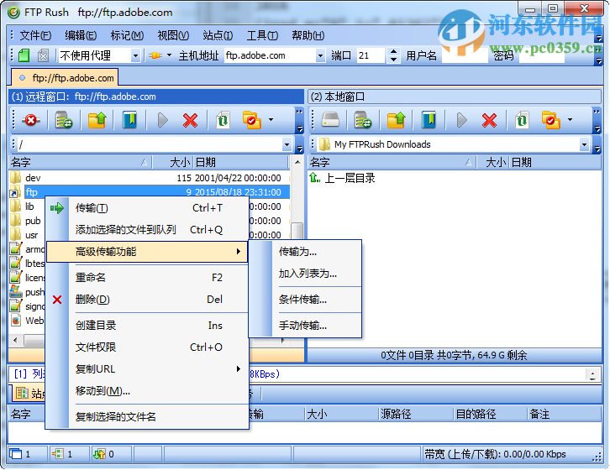Choose 传输(T) in the context menu

(x=147, y=208)
